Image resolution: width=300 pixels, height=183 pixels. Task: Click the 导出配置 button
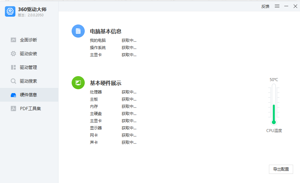[x=281, y=169]
